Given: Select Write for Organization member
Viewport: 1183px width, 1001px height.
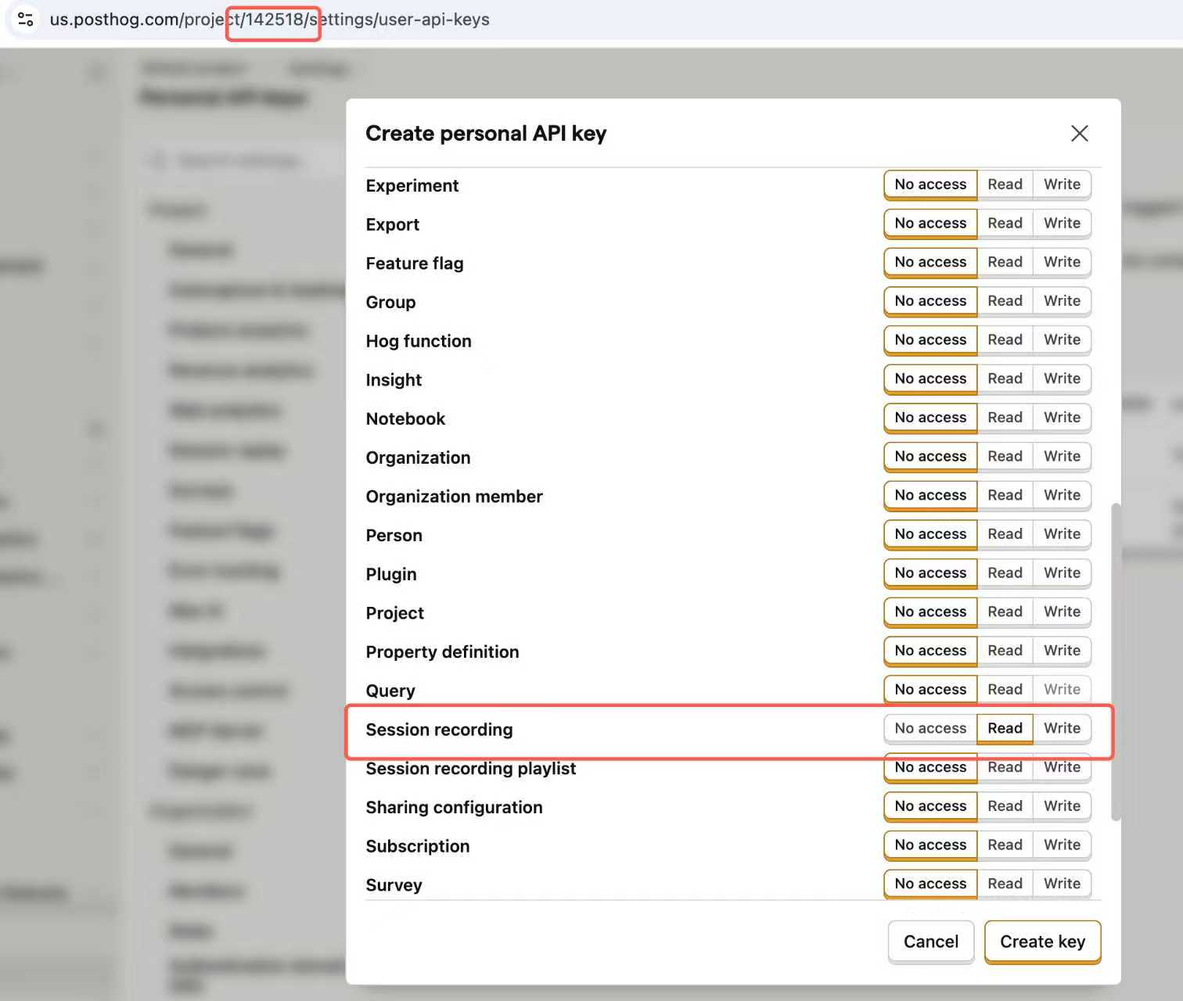Looking at the screenshot, I should coord(1062,495).
